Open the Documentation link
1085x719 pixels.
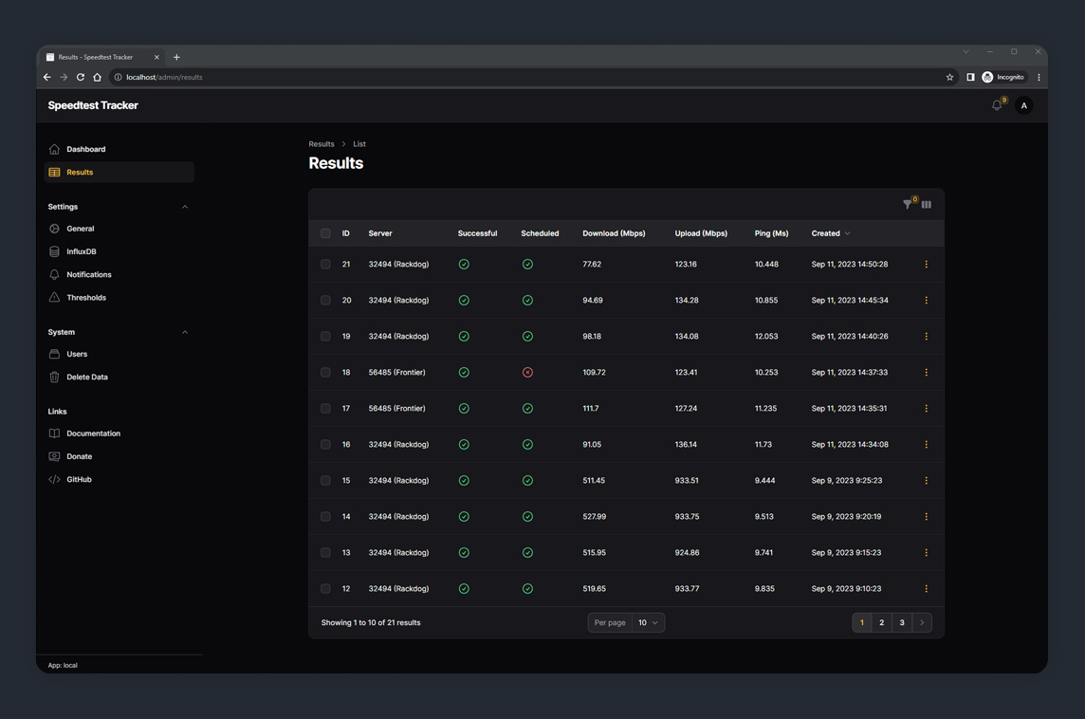(119, 433)
